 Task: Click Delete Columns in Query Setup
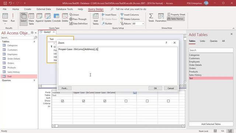pos(130,19)
